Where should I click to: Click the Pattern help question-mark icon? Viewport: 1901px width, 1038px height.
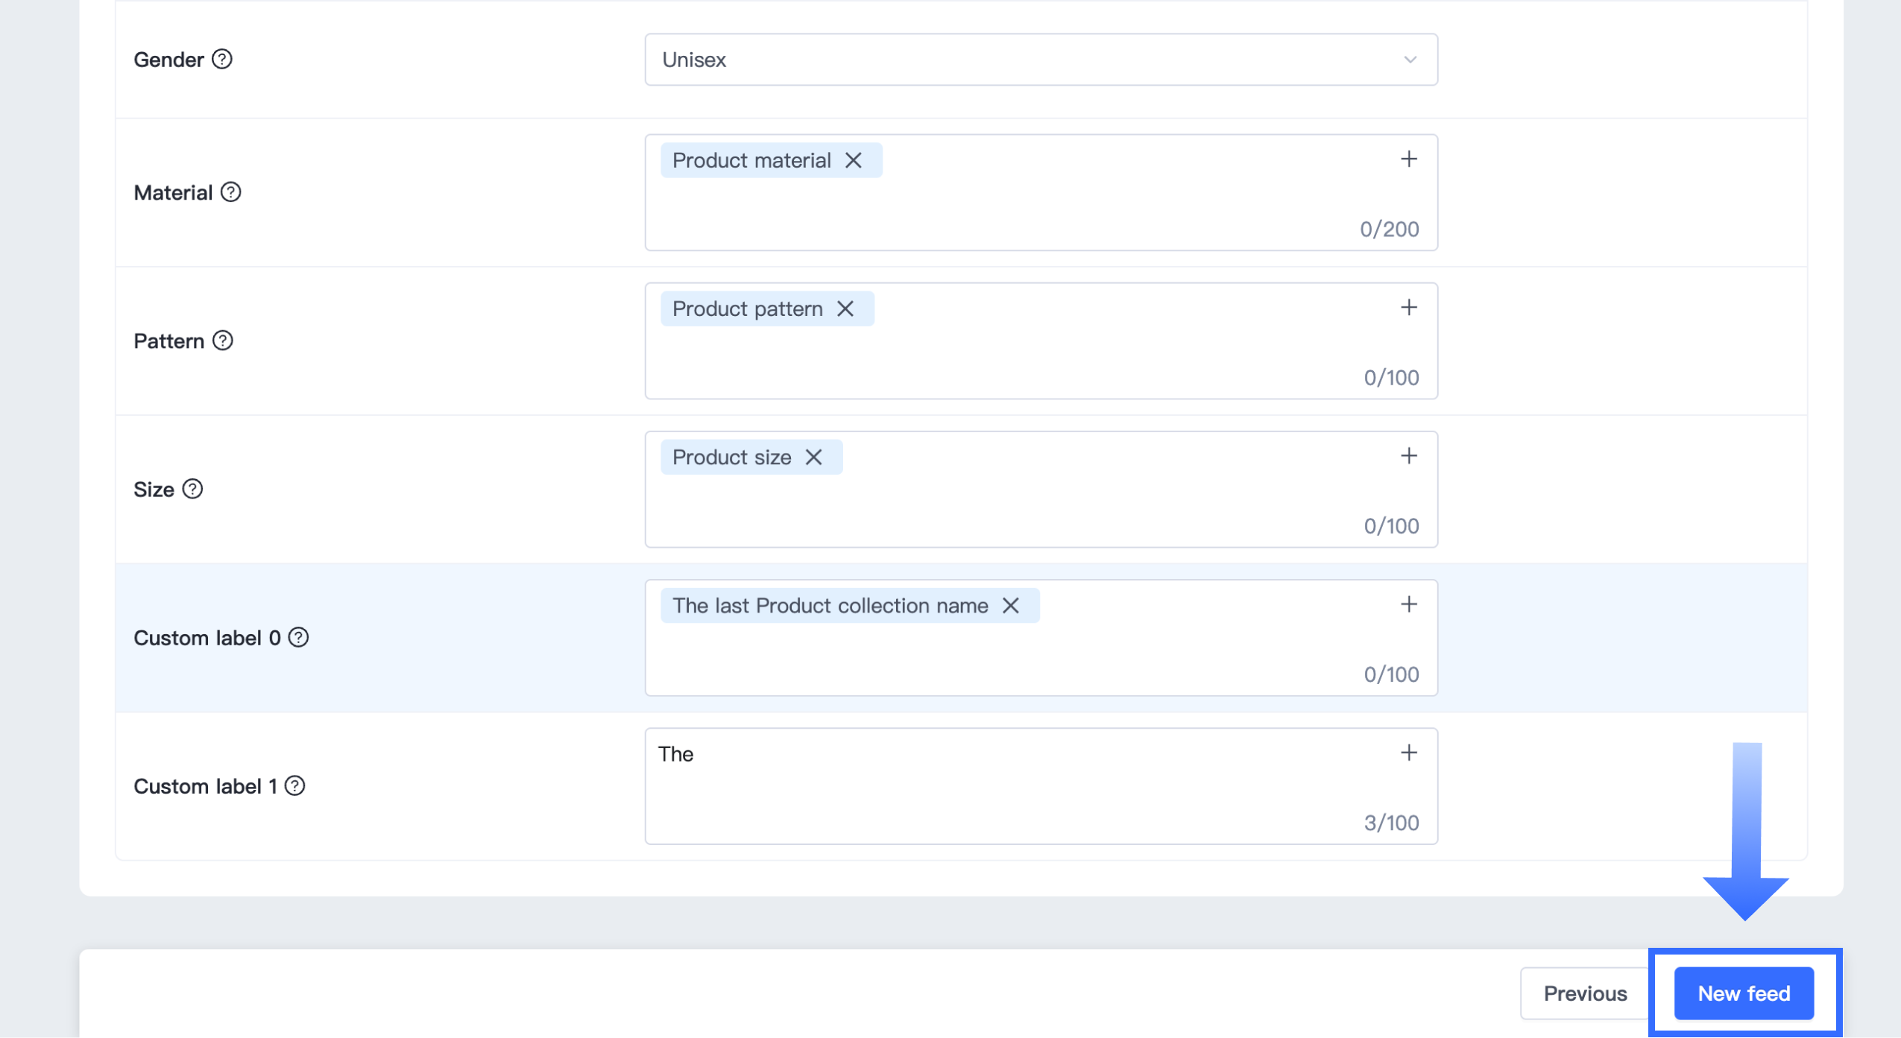coord(223,341)
